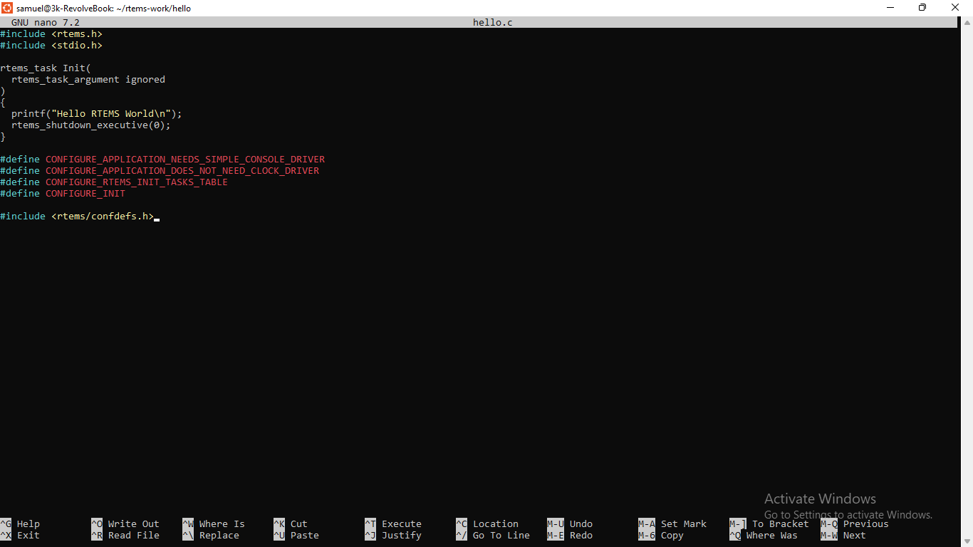Place cursor on the CONFIGURE_INIT define line
973x547 pixels.
click(85, 194)
